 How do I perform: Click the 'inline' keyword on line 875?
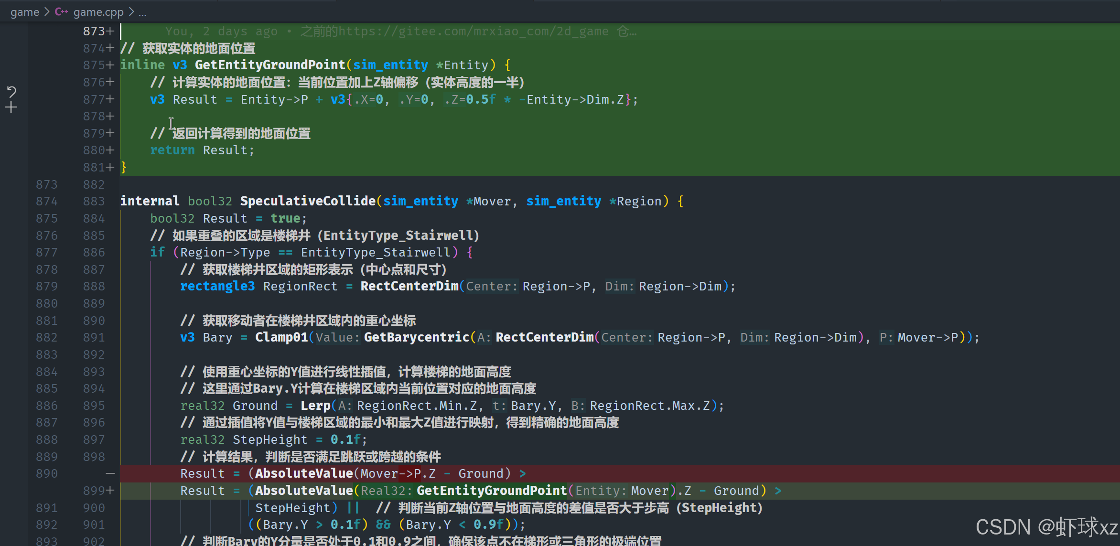[x=142, y=65]
